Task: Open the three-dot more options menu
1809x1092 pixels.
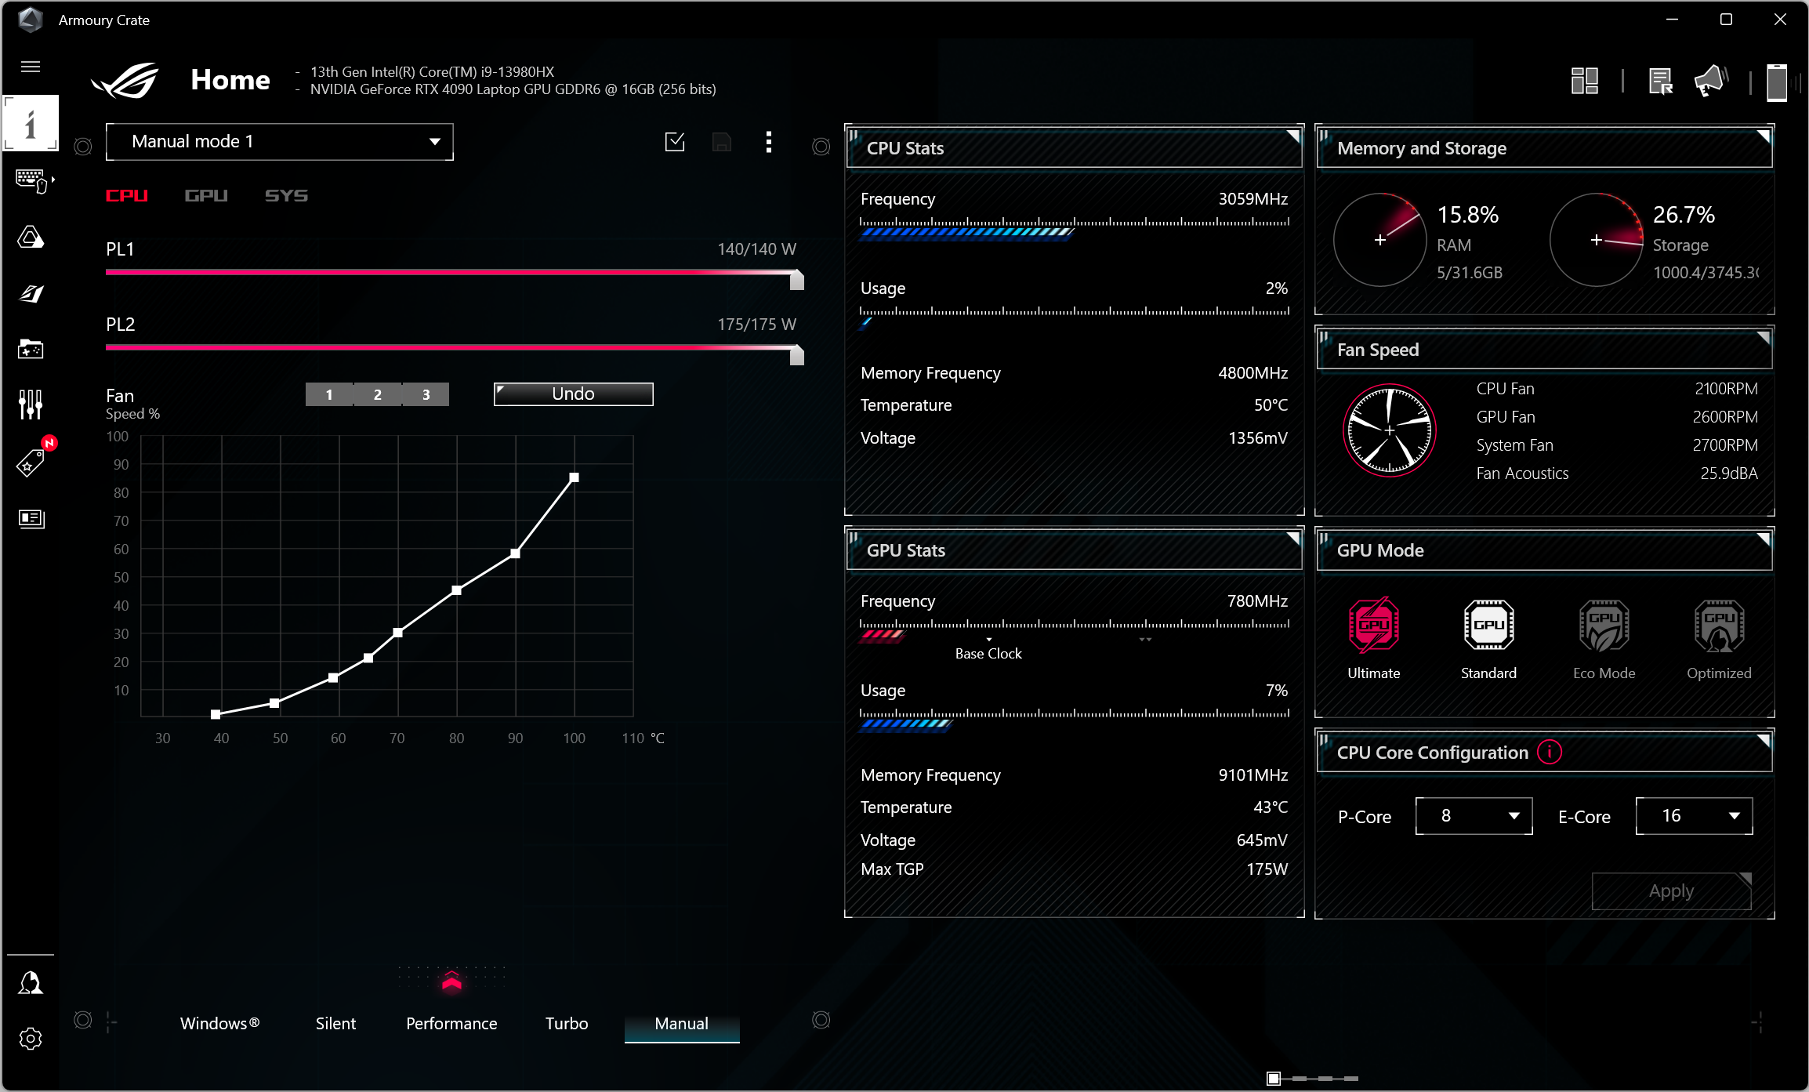Action: (x=768, y=142)
